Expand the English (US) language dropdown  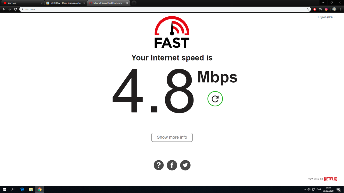327,17
